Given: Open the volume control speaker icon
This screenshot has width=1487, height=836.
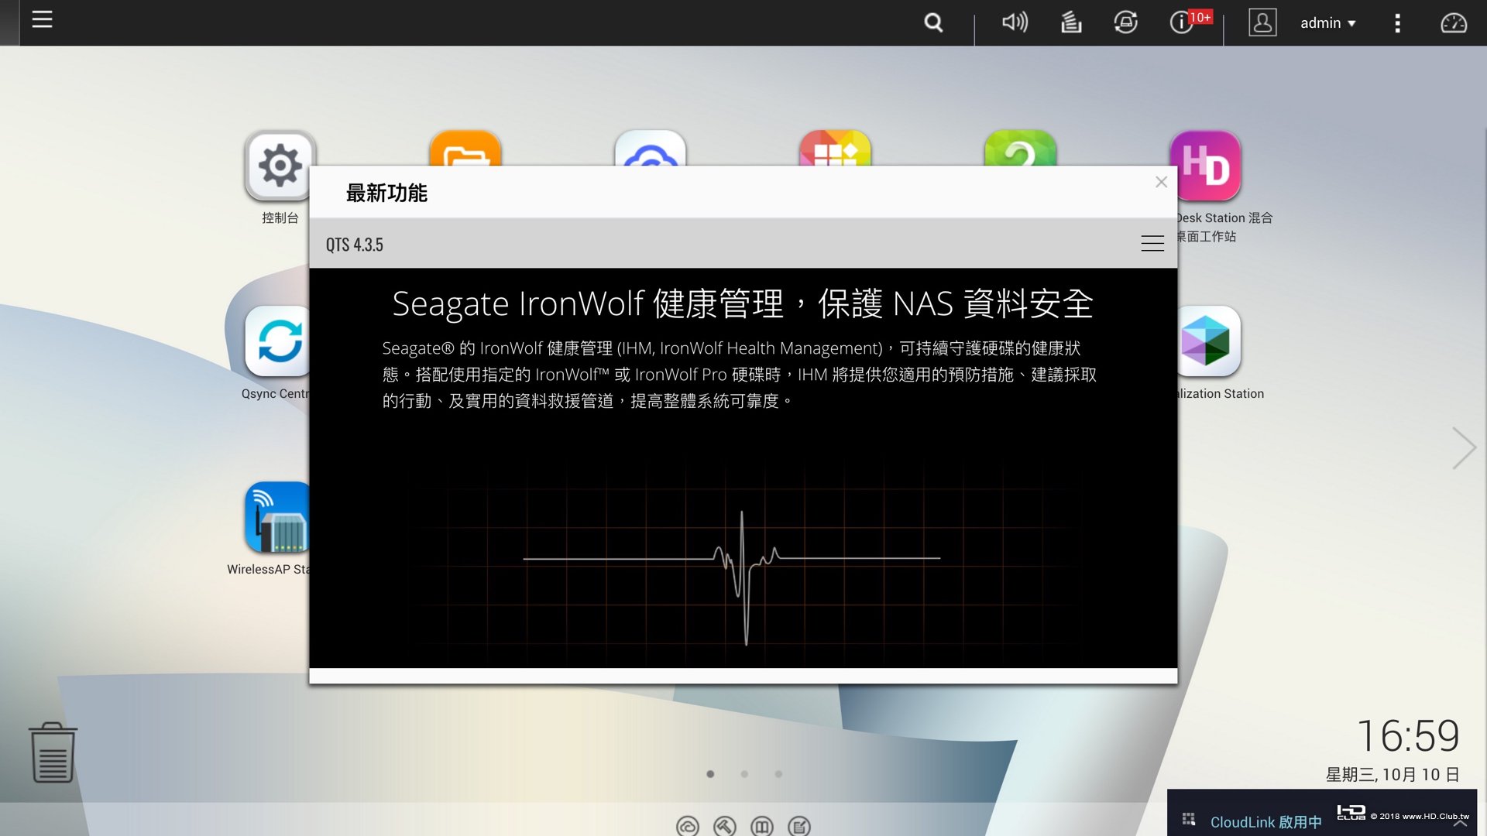Looking at the screenshot, I should coord(1015,22).
